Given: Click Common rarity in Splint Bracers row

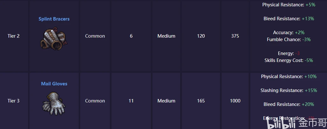Looking at the screenshot, I should (x=95, y=36).
